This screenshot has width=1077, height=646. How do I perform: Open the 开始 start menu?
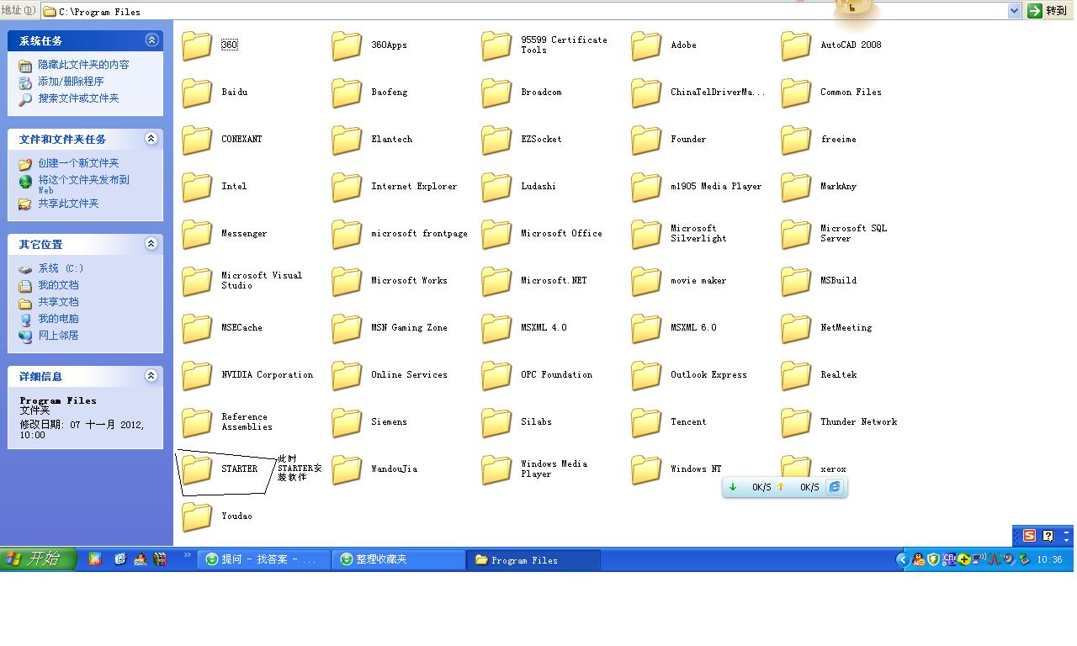(x=39, y=559)
